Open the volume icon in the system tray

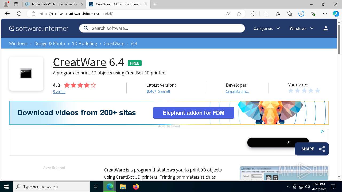pyautogui.click(x=308, y=187)
